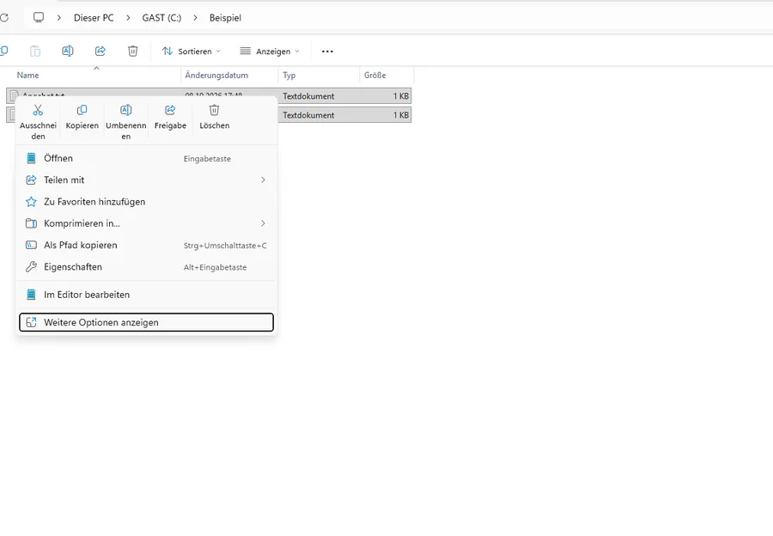Click Kopieren in the context menu
The image size is (773, 536).
click(x=82, y=119)
